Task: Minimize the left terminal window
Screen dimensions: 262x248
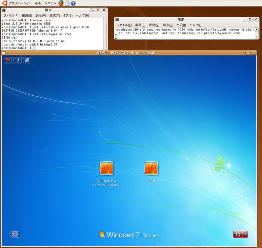Action: (x=93, y=10)
